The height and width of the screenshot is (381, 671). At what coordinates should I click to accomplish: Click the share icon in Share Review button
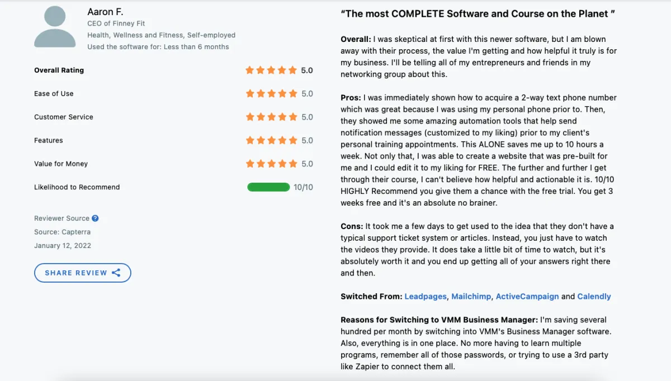click(116, 273)
